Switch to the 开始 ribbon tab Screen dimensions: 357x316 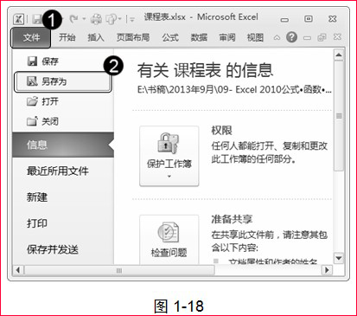67,37
